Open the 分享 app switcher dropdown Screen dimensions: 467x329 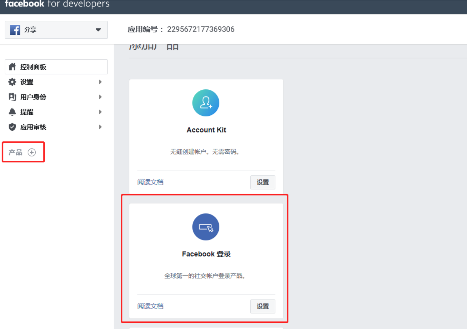[98, 30]
